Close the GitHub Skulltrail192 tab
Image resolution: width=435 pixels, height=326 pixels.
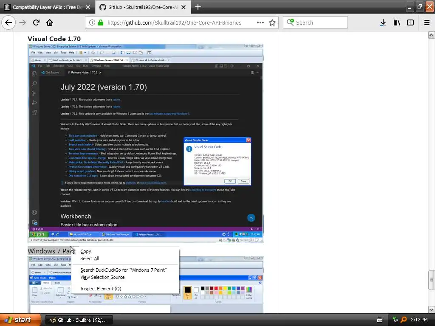pos(184,7)
